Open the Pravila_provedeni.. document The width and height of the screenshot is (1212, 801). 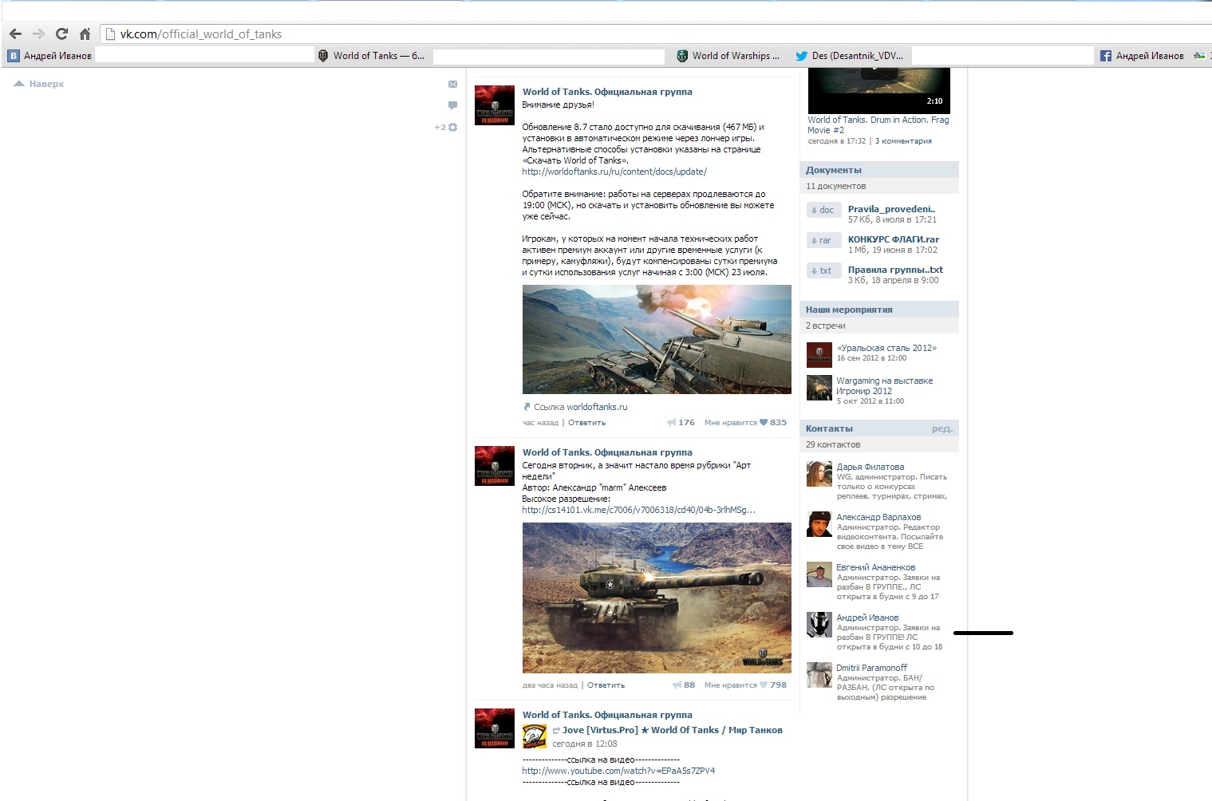coord(891,209)
